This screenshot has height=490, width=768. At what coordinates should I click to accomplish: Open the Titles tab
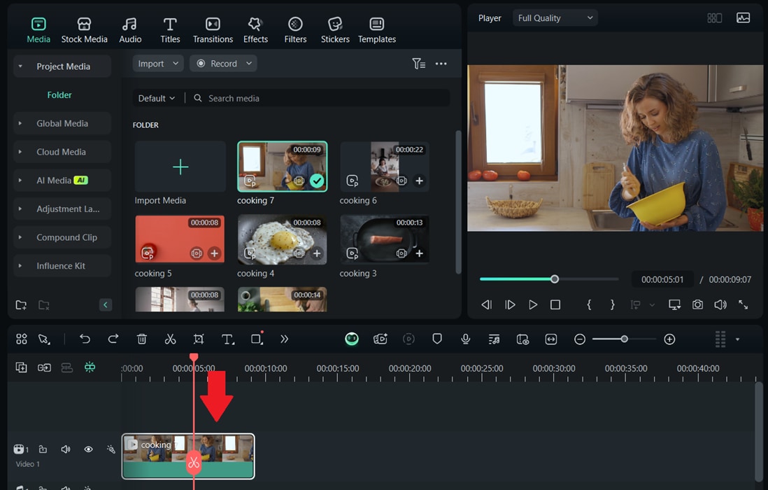170,30
